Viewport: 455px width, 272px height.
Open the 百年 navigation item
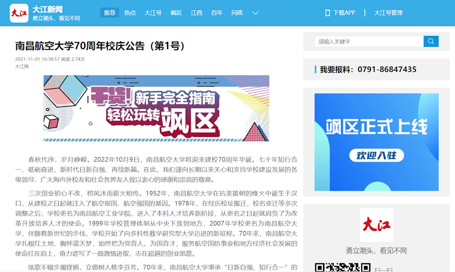coord(217,13)
